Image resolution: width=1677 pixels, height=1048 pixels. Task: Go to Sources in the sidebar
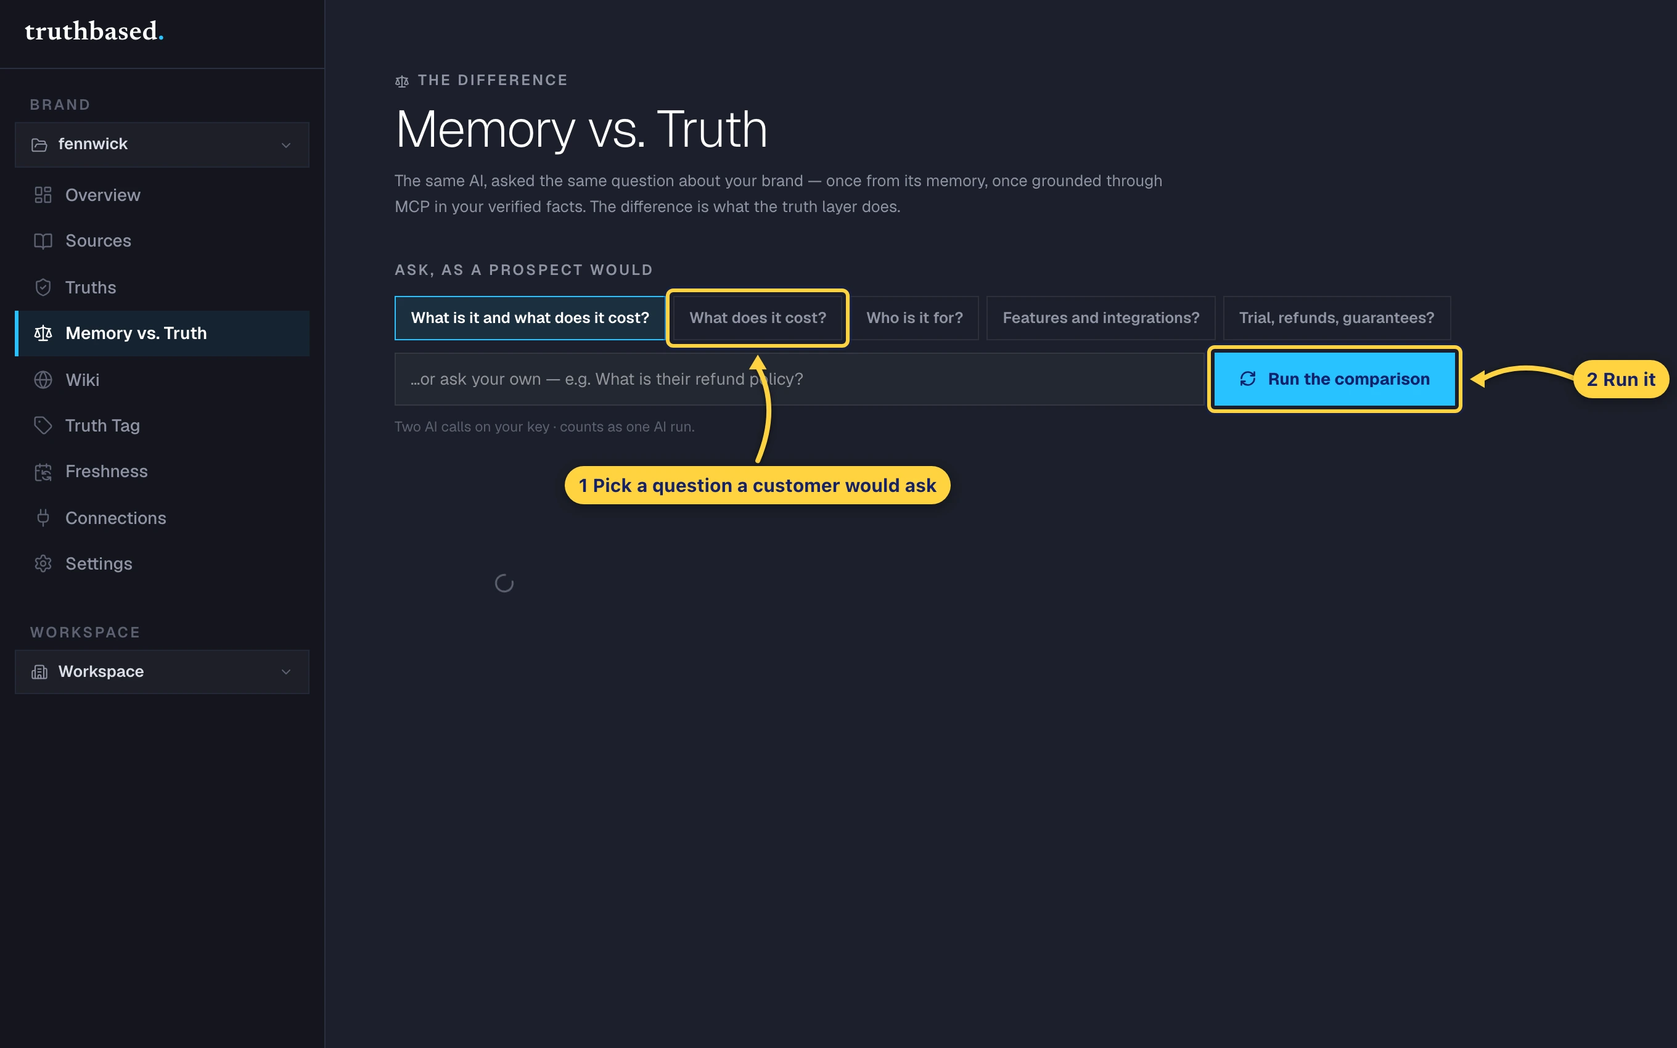(x=162, y=240)
